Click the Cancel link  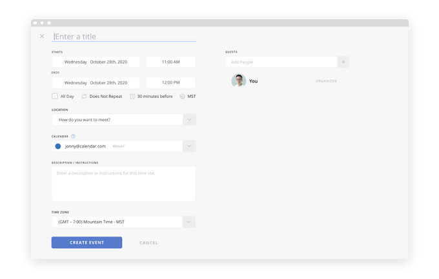[148, 243]
